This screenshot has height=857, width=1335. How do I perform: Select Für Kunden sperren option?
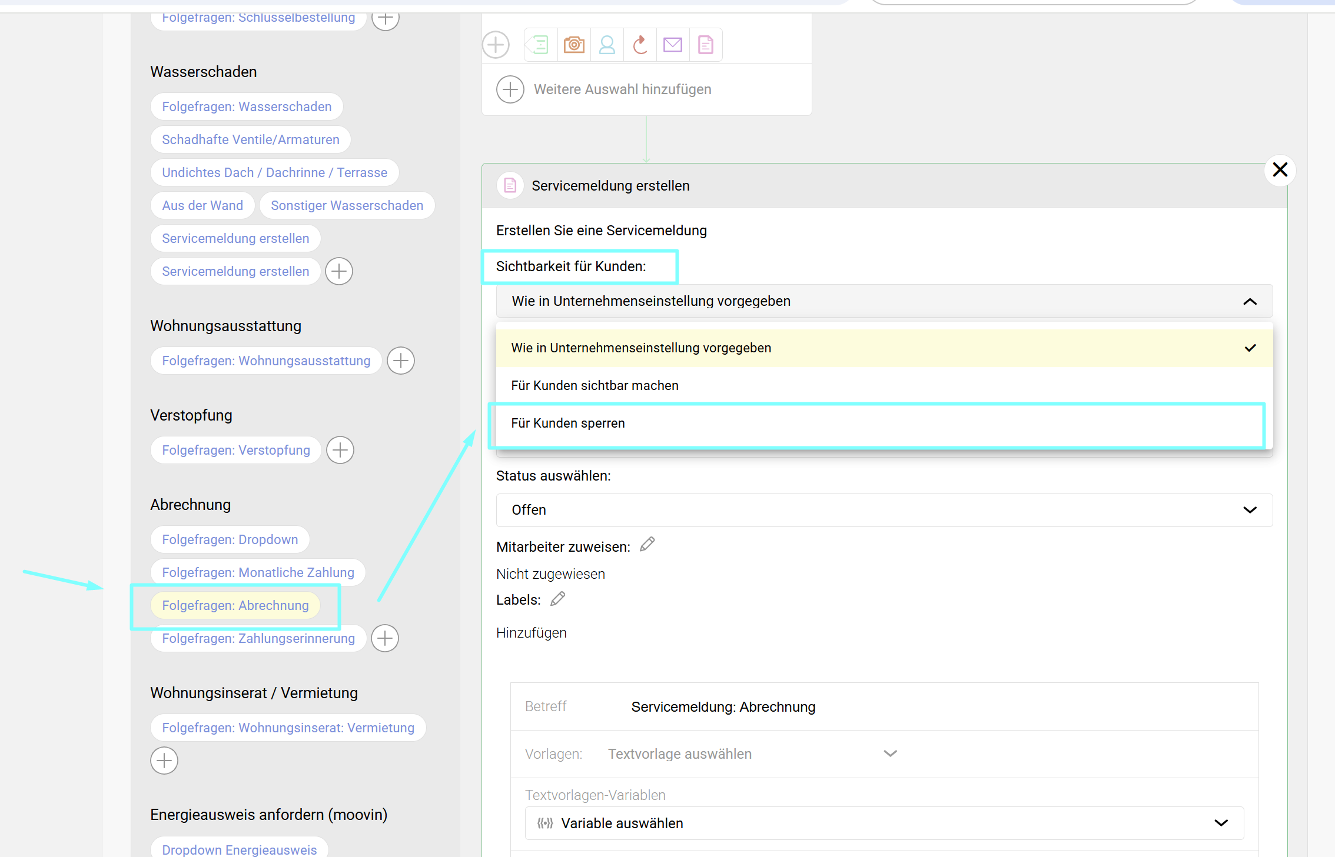coord(569,424)
